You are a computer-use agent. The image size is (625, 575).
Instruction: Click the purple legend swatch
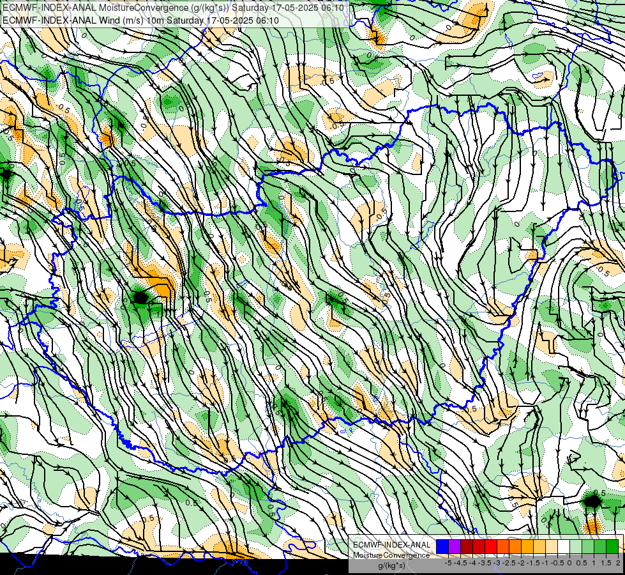(455, 546)
